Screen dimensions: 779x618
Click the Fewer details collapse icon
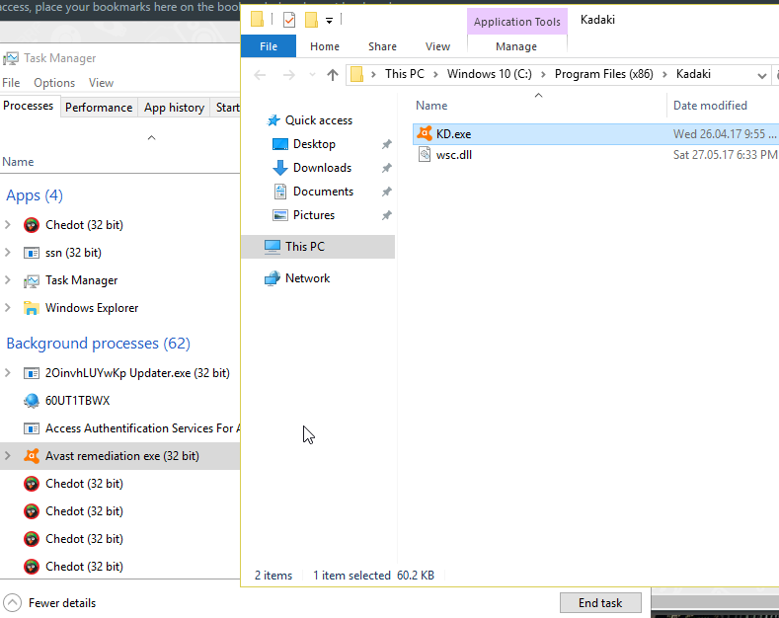[x=12, y=602]
